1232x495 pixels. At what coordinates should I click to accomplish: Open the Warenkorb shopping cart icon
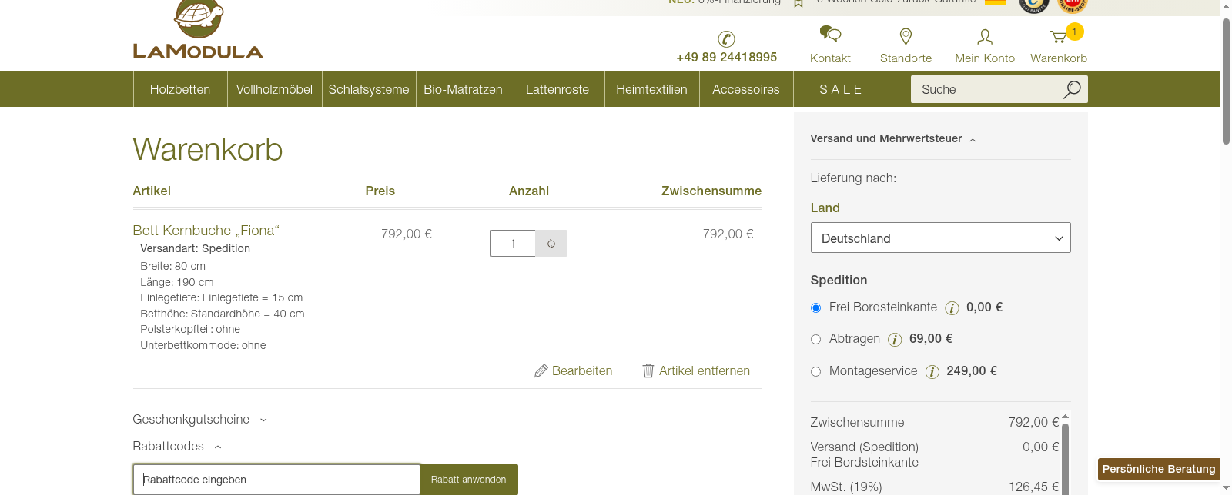1058,37
